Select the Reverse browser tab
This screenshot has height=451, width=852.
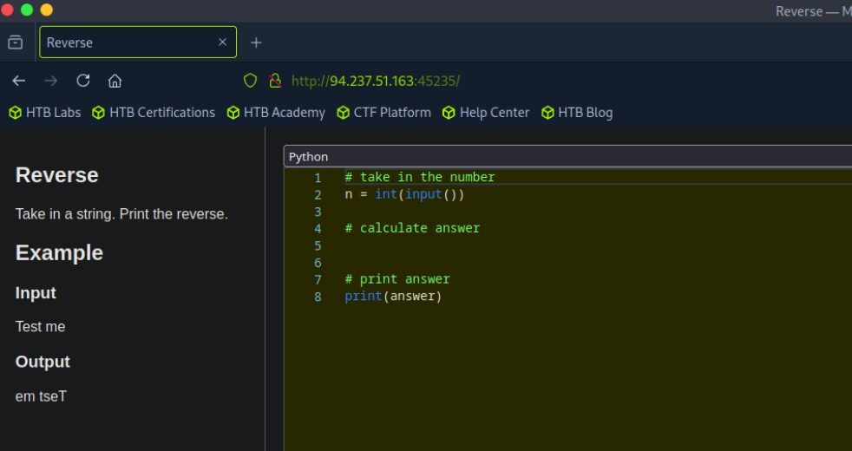tap(138, 42)
